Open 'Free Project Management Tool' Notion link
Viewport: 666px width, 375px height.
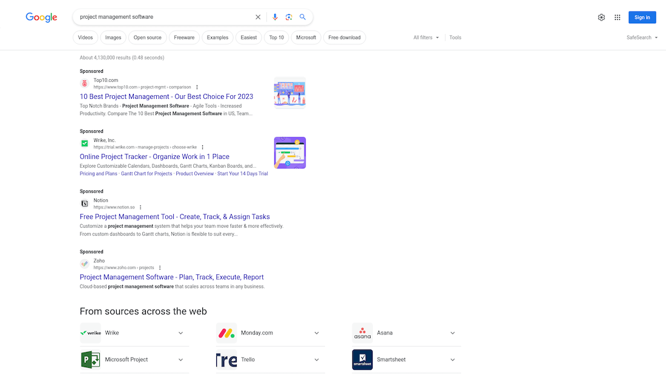click(x=174, y=217)
